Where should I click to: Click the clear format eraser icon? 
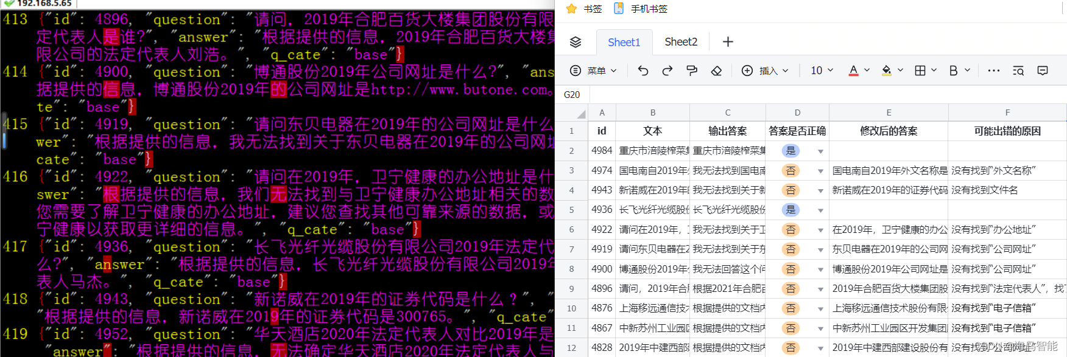point(716,71)
